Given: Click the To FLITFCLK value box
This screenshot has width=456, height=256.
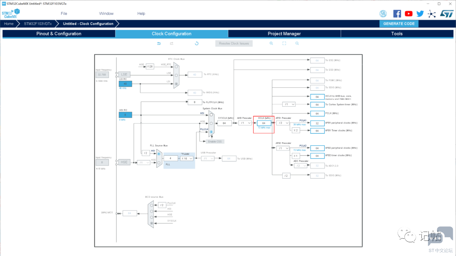Looking at the screenshot, I should [195, 102].
